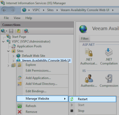The width and height of the screenshot is (119, 115).
Task: Click the Back navigation arrow
Action: [4, 10]
